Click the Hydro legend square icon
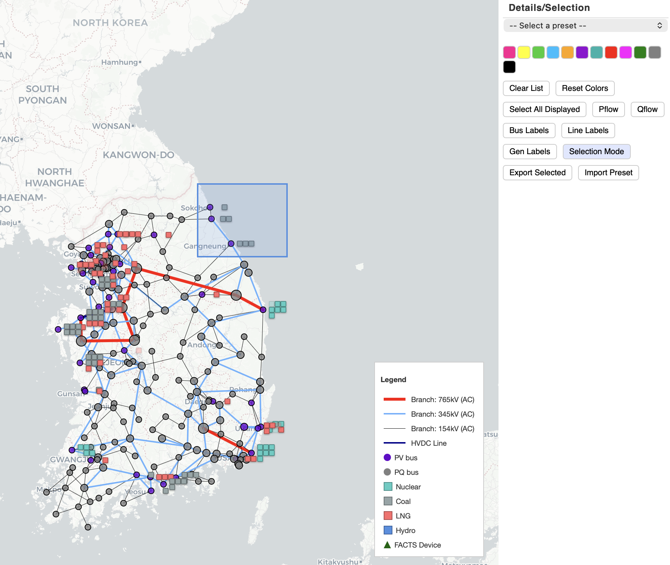 pos(388,530)
